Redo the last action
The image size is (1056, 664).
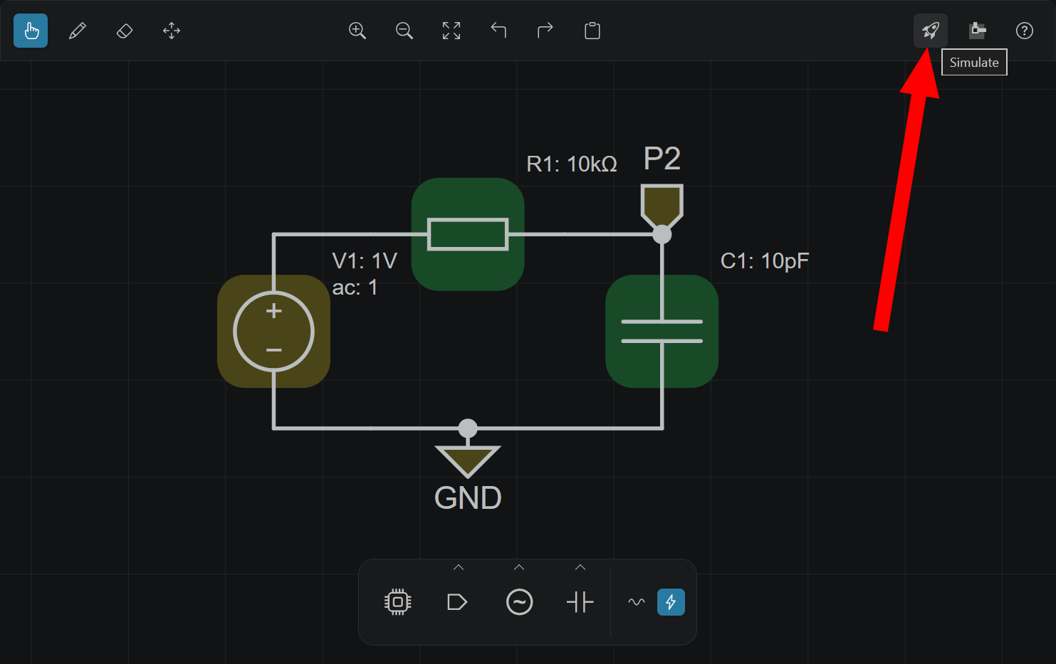tap(545, 31)
